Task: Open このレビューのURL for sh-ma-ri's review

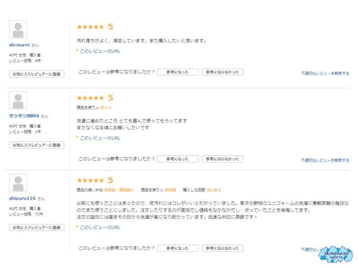Action: [x=100, y=51]
